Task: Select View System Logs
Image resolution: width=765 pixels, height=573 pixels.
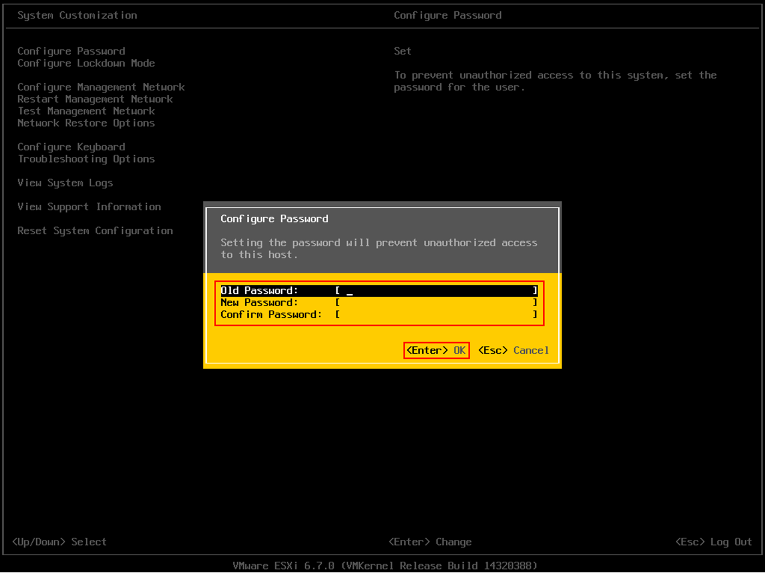Action: [65, 183]
